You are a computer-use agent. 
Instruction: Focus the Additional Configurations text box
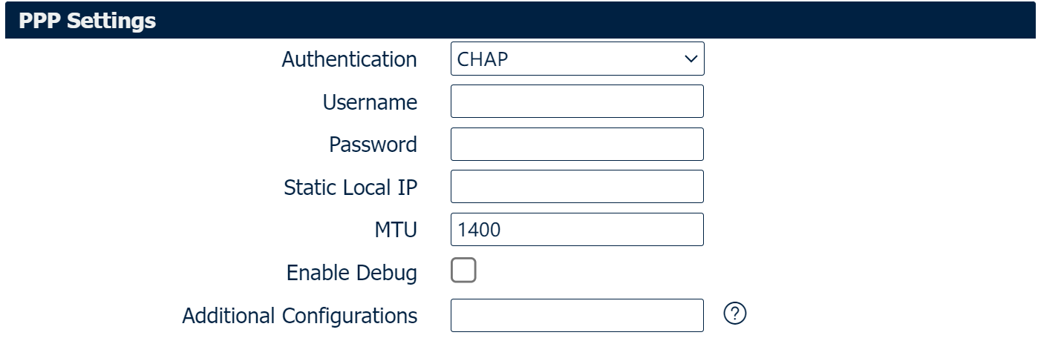point(576,315)
